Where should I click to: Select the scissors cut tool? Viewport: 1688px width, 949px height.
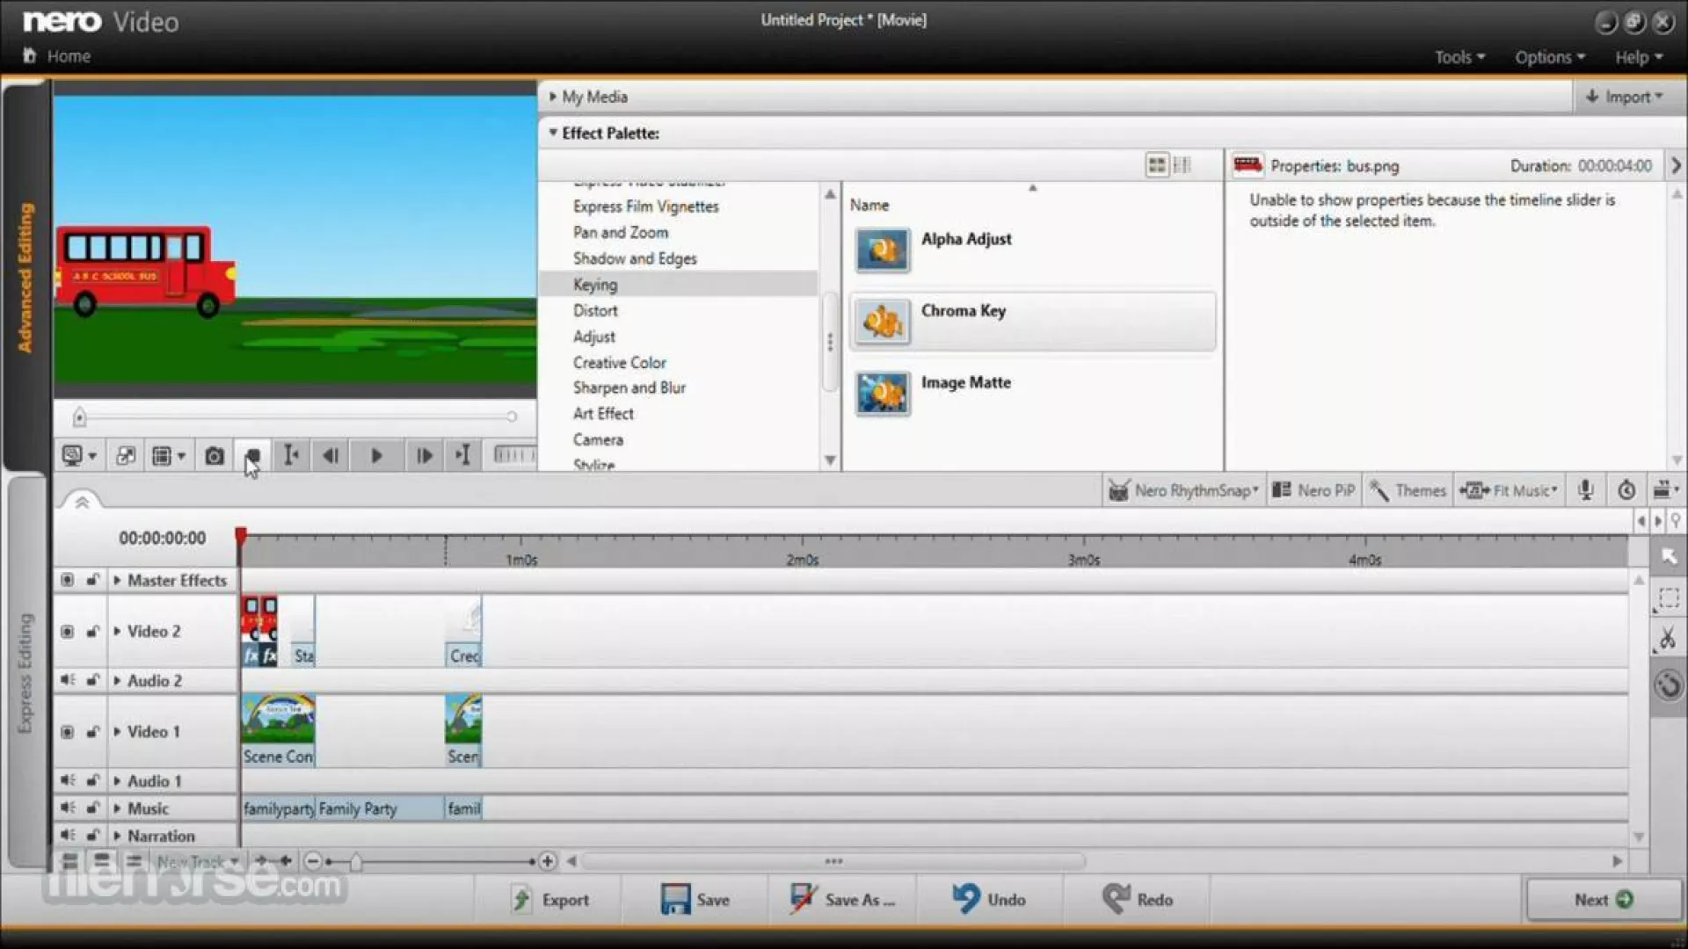(1667, 639)
